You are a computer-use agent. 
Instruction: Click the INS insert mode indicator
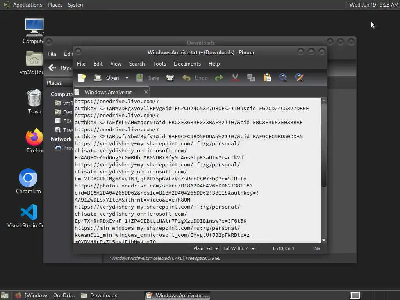pos(316,248)
